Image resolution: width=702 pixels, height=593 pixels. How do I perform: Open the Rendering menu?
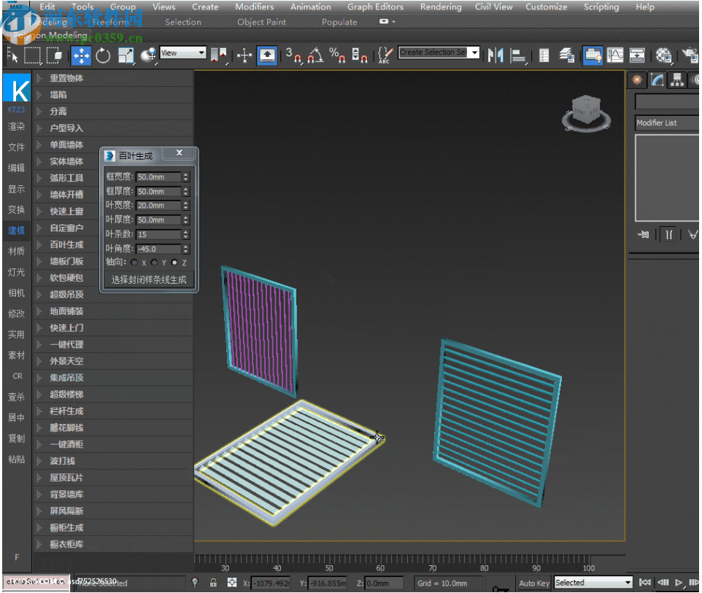click(440, 7)
